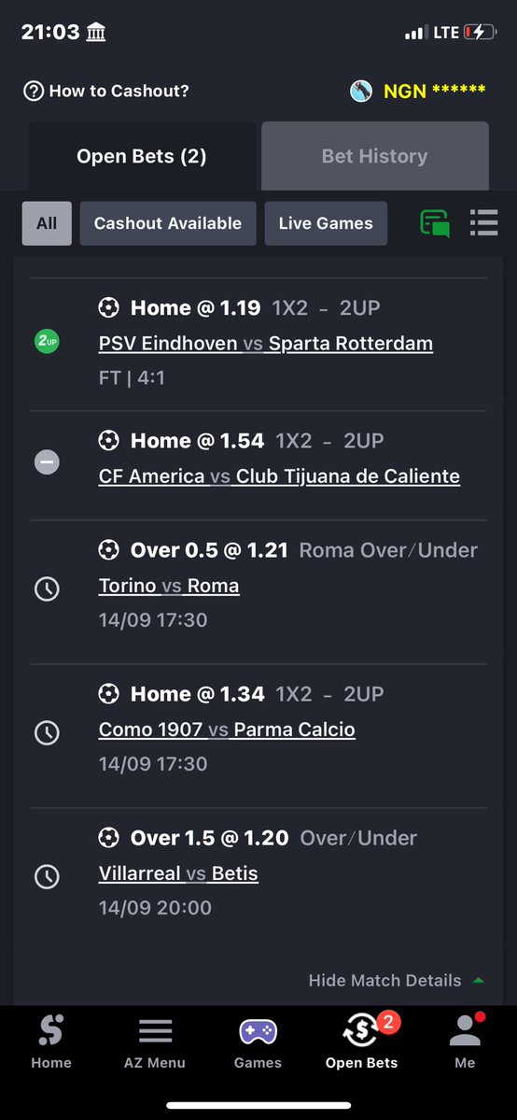517x1120 pixels.
Task: Select the Open Bets (2) tab
Action: [142, 156]
